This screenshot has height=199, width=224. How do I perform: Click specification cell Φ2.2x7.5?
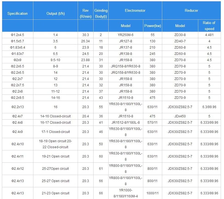tap(18, 85)
